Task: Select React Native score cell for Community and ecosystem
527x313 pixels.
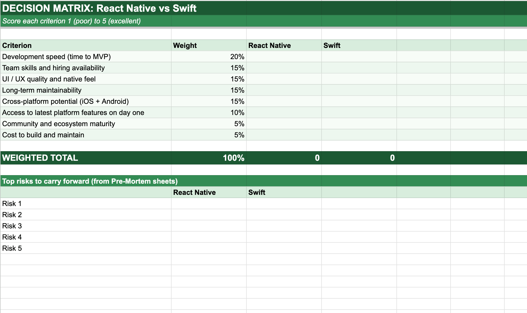Action: [284, 124]
